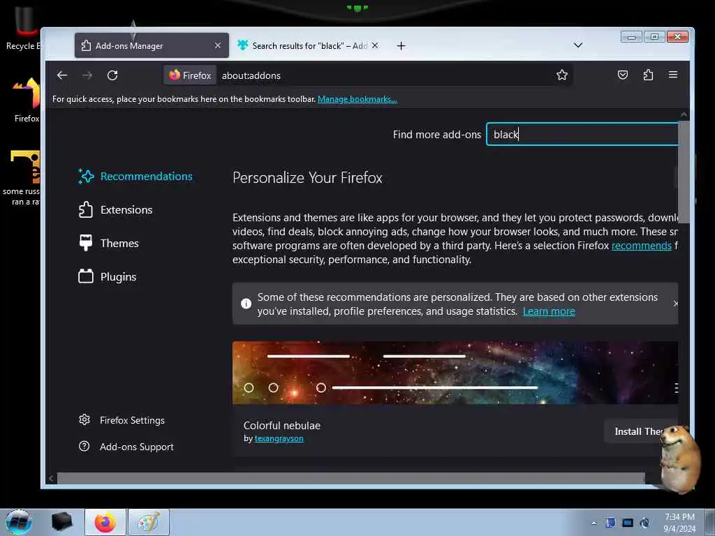This screenshot has height=536, width=715.
Task: Click the about:addons address bar text
Action: pyautogui.click(x=251, y=75)
